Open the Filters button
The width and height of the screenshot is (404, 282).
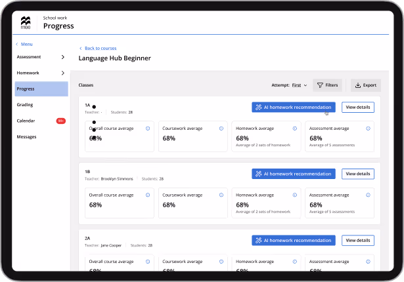click(x=327, y=85)
